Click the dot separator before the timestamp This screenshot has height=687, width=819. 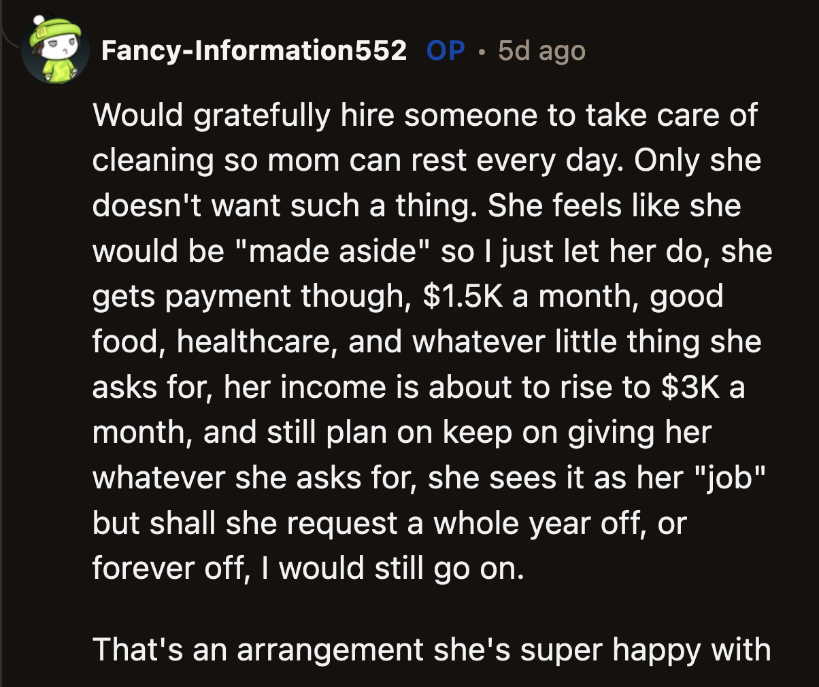click(484, 51)
